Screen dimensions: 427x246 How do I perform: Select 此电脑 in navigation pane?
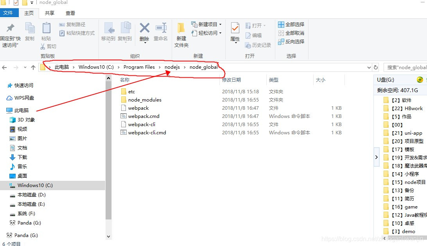[x=18, y=110]
